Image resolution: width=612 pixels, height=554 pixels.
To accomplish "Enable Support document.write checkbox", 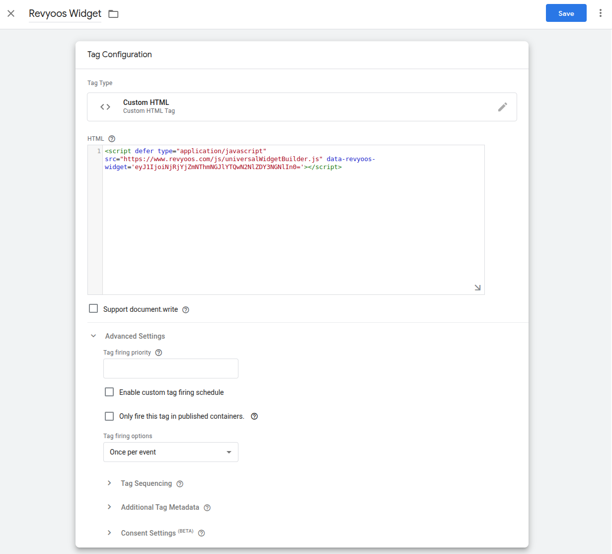I will coord(93,309).
